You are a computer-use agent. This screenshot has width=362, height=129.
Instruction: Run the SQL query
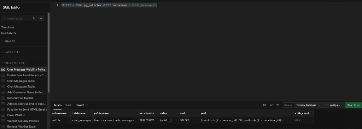353,105
